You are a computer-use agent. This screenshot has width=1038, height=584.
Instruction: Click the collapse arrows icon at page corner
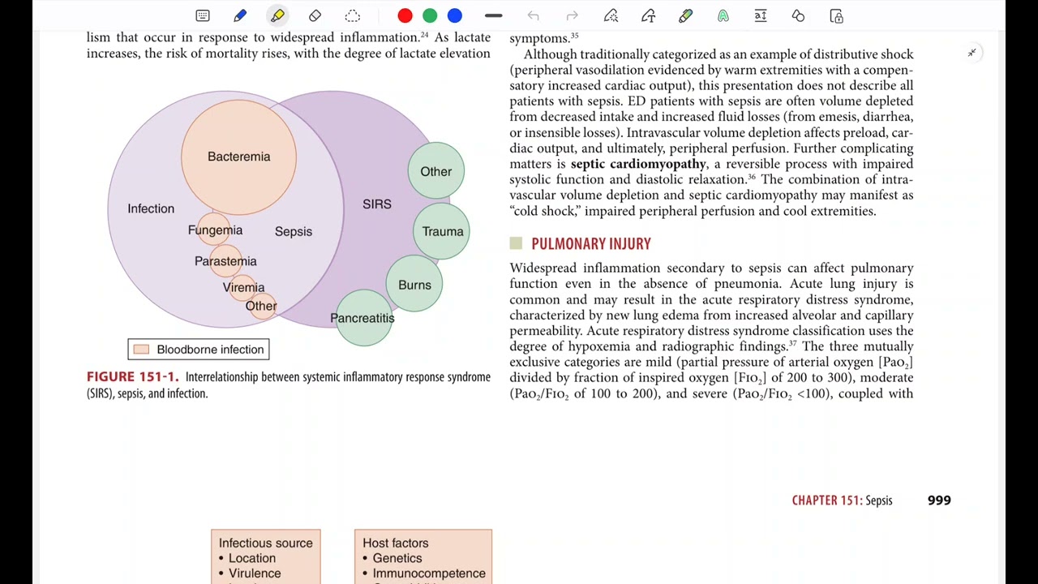pyautogui.click(x=972, y=53)
